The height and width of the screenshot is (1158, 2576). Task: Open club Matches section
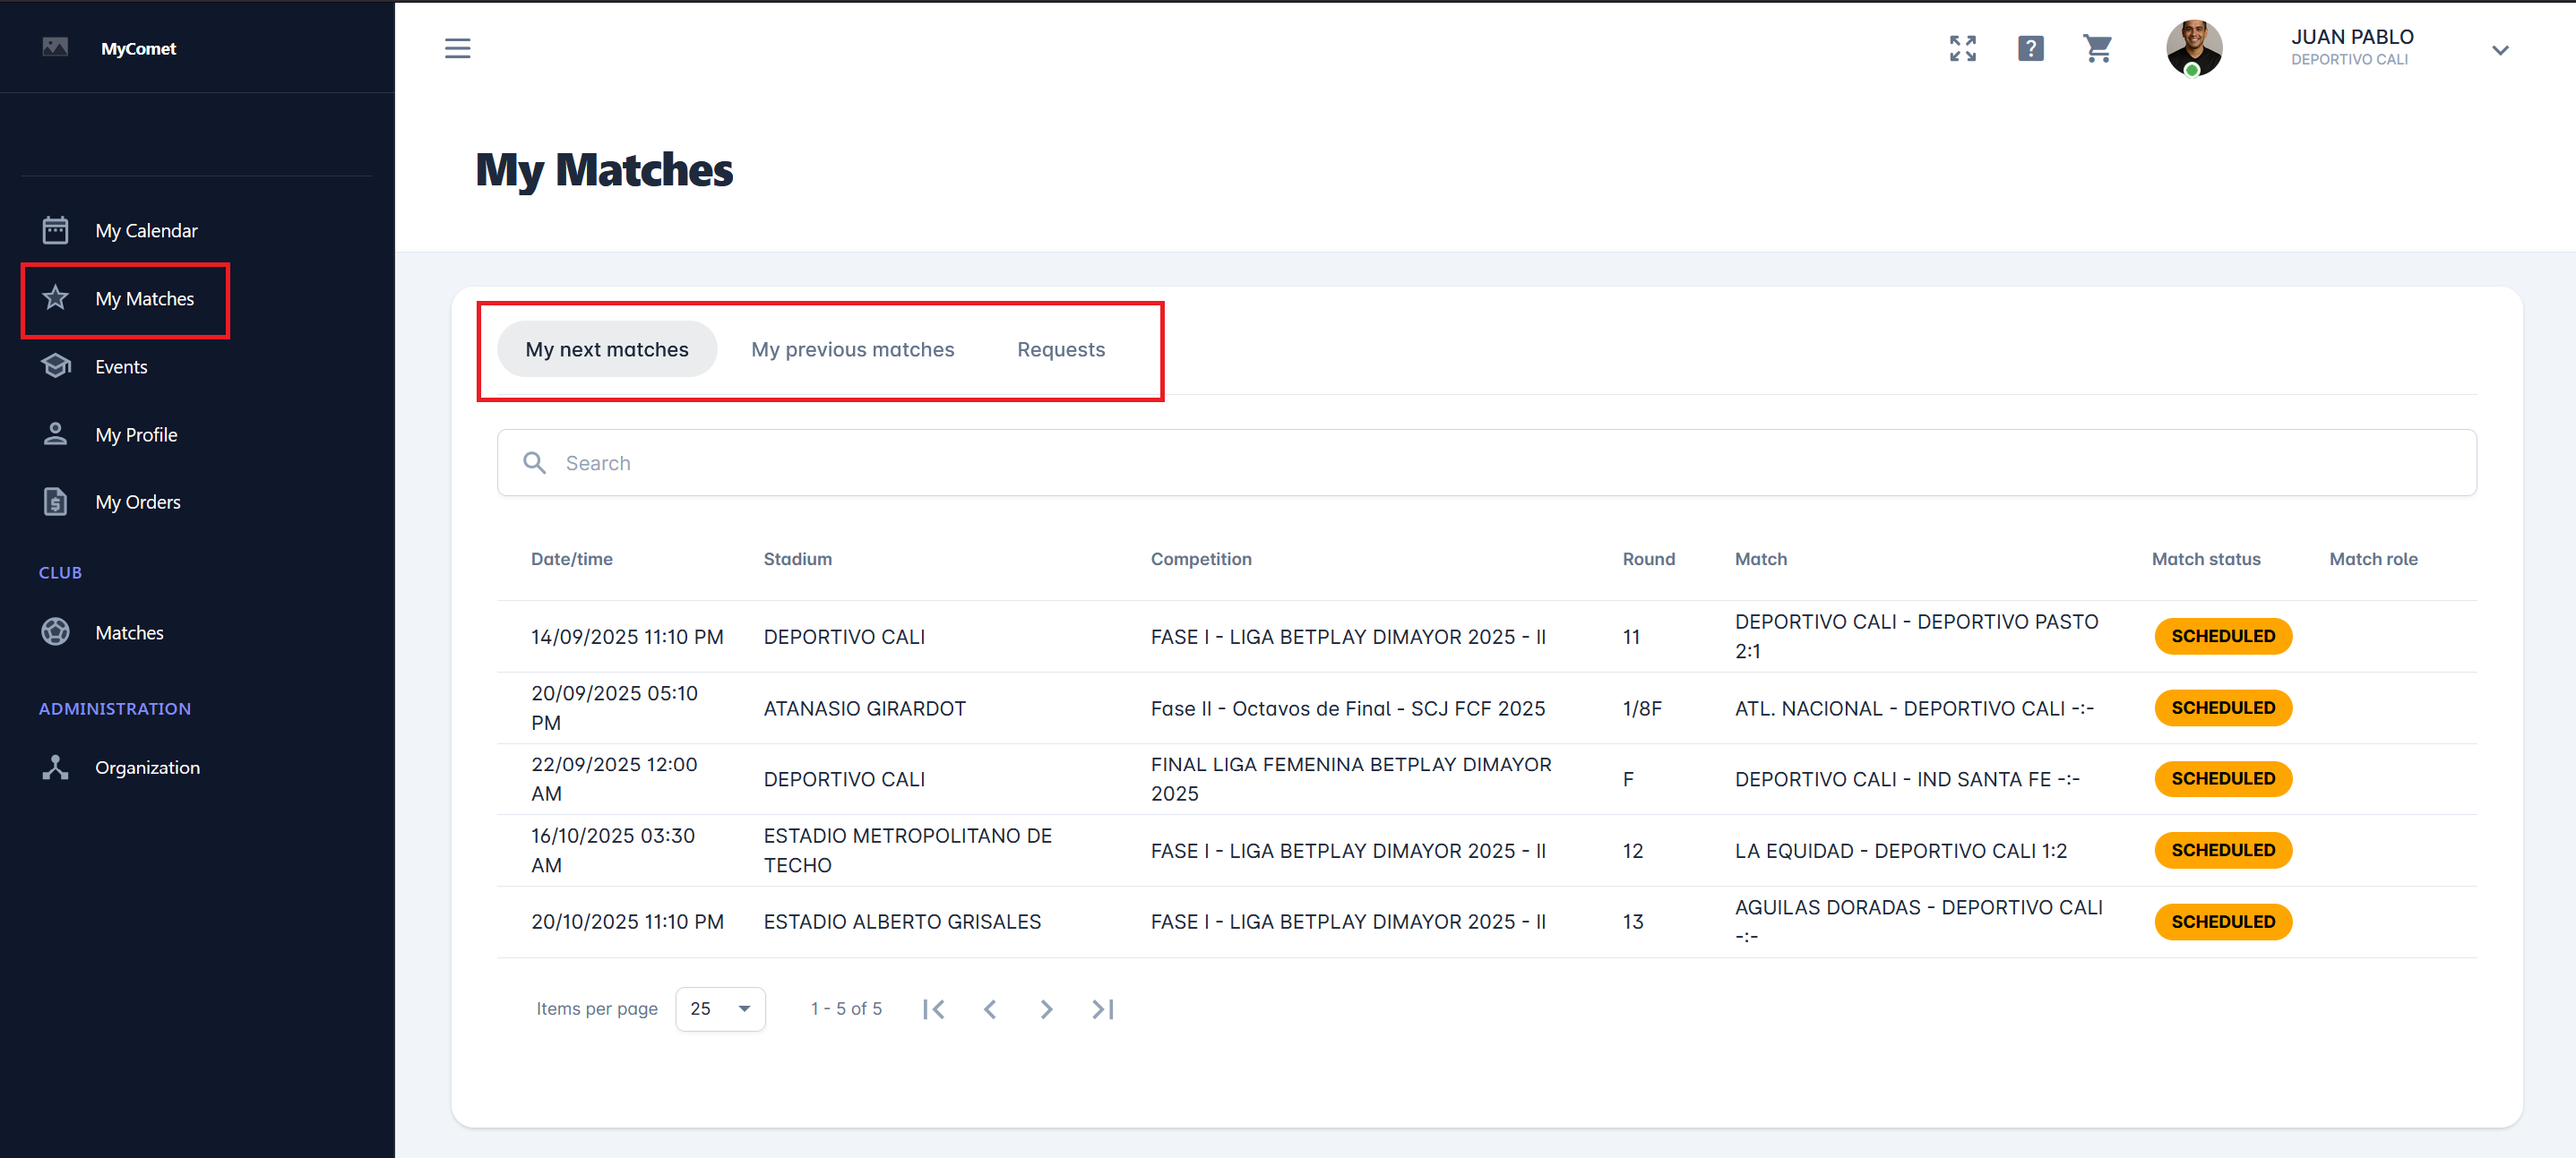coord(129,632)
